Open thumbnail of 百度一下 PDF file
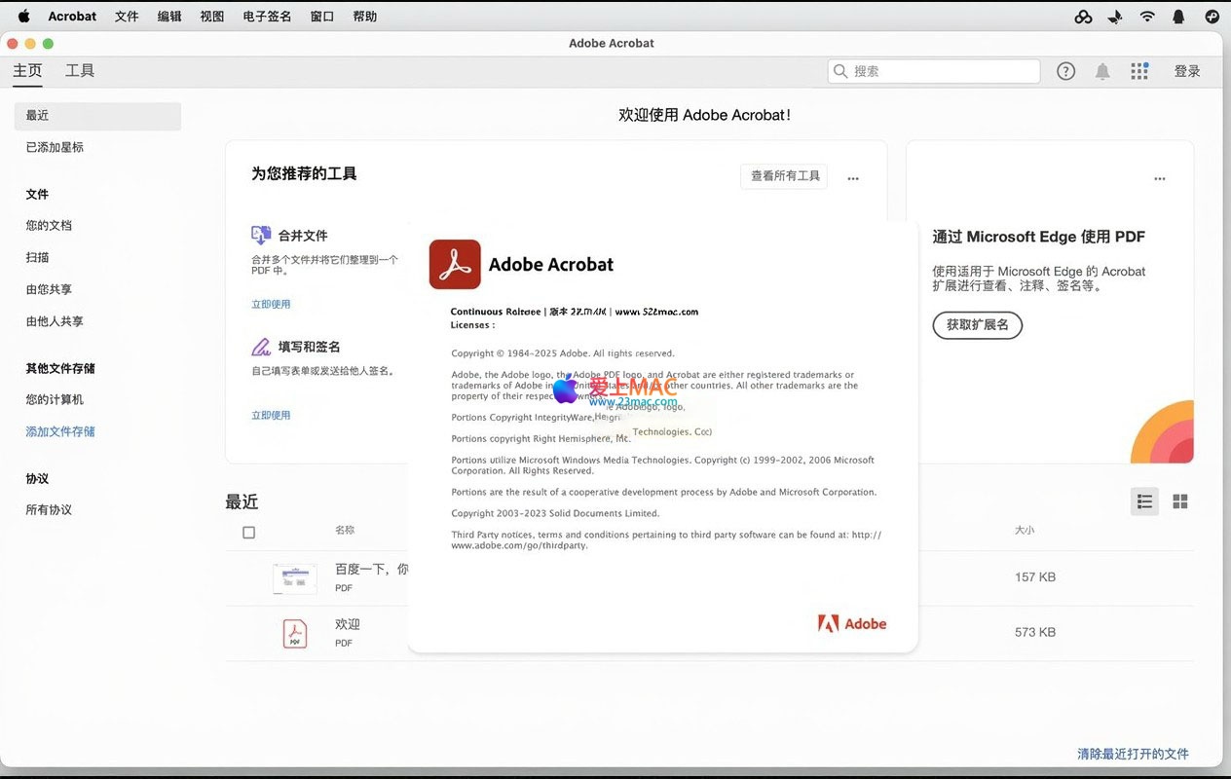This screenshot has height=779, width=1231. 294,578
